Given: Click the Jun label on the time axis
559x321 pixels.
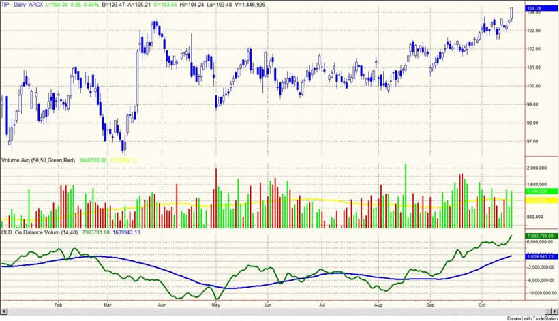Looking at the screenshot, I should coord(268,305).
